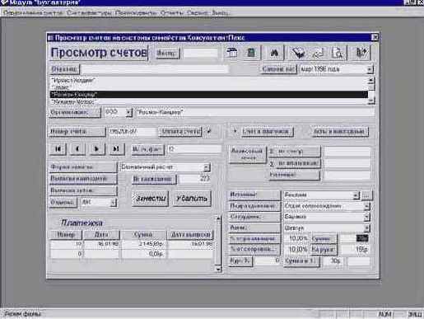Open the Сотрудник dropdown
The width and height of the screenshot is (424, 319).
[366, 217]
